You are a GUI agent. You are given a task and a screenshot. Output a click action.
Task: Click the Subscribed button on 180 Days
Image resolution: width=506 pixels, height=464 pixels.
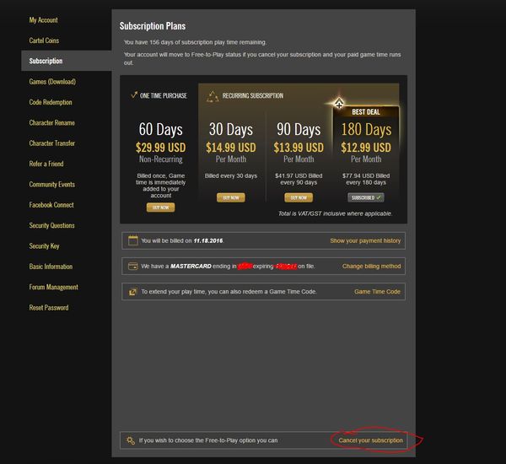[366, 197]
